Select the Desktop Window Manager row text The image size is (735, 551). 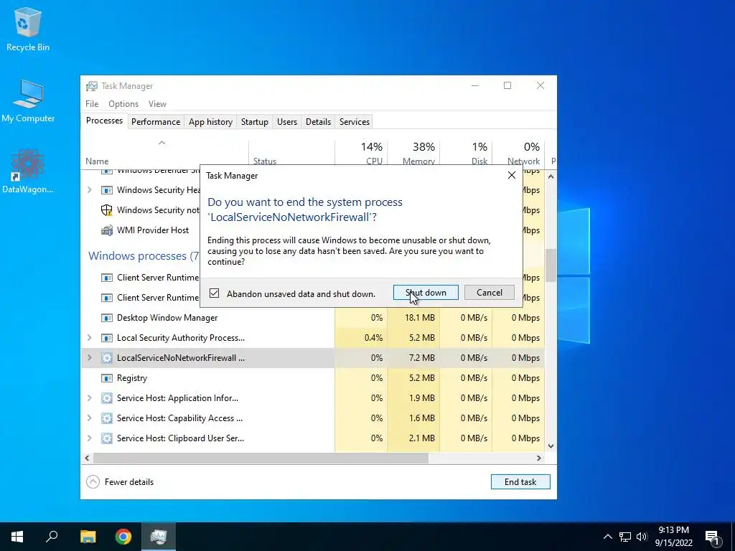coord(167,318)
